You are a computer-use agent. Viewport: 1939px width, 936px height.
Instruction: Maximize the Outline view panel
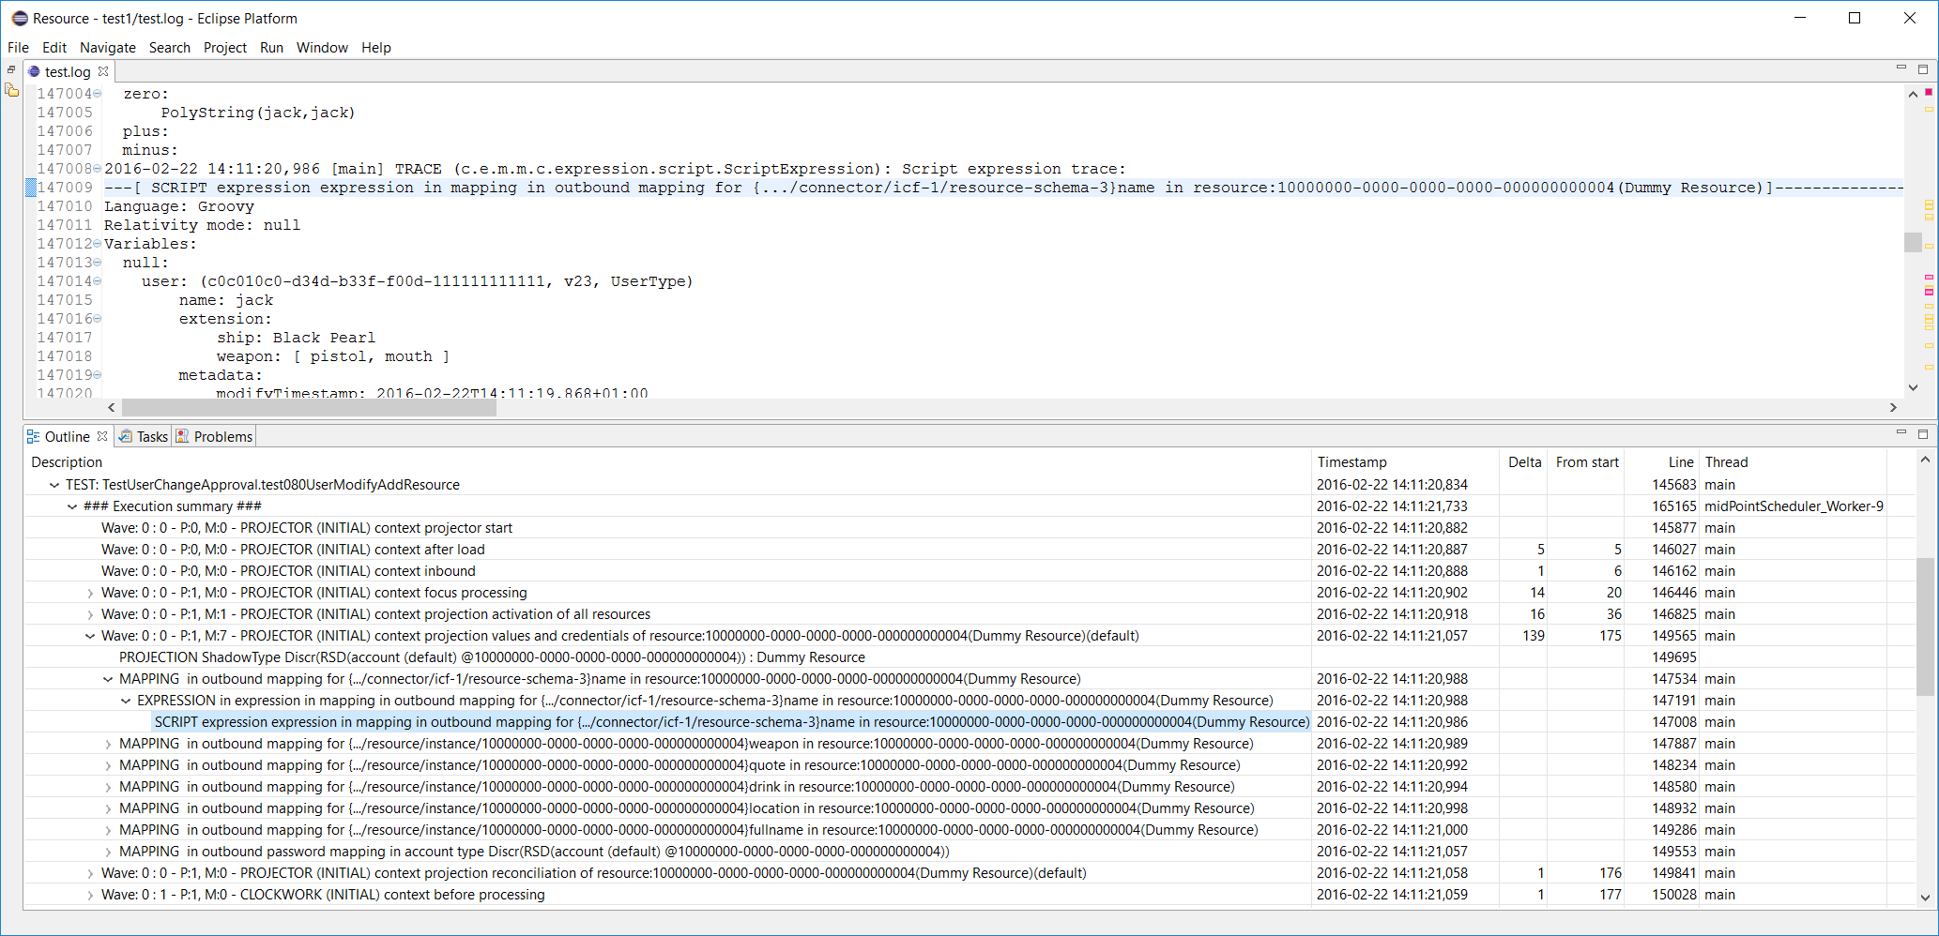pyautogui.click(x=1922, y=434)
